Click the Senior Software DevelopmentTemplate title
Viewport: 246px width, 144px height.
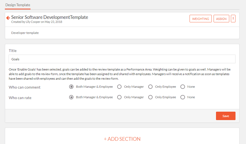tap(50, 17)
